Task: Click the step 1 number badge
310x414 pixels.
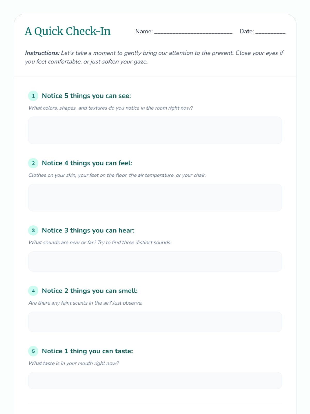Action: pos(33,96)
